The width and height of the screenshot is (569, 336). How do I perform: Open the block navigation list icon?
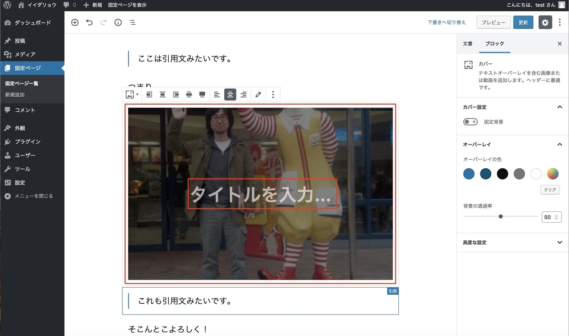pos(132,22)
